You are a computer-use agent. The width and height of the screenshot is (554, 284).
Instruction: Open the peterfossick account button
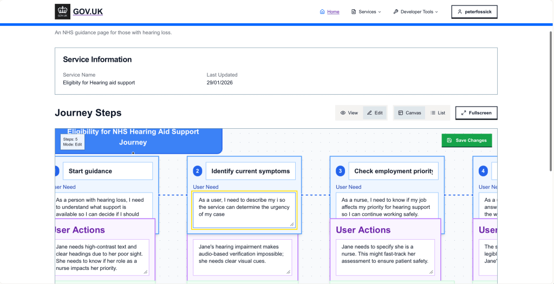click(x=474, y=12)
